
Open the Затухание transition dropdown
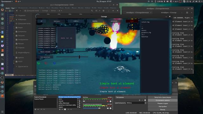click(x=131, y=97)
